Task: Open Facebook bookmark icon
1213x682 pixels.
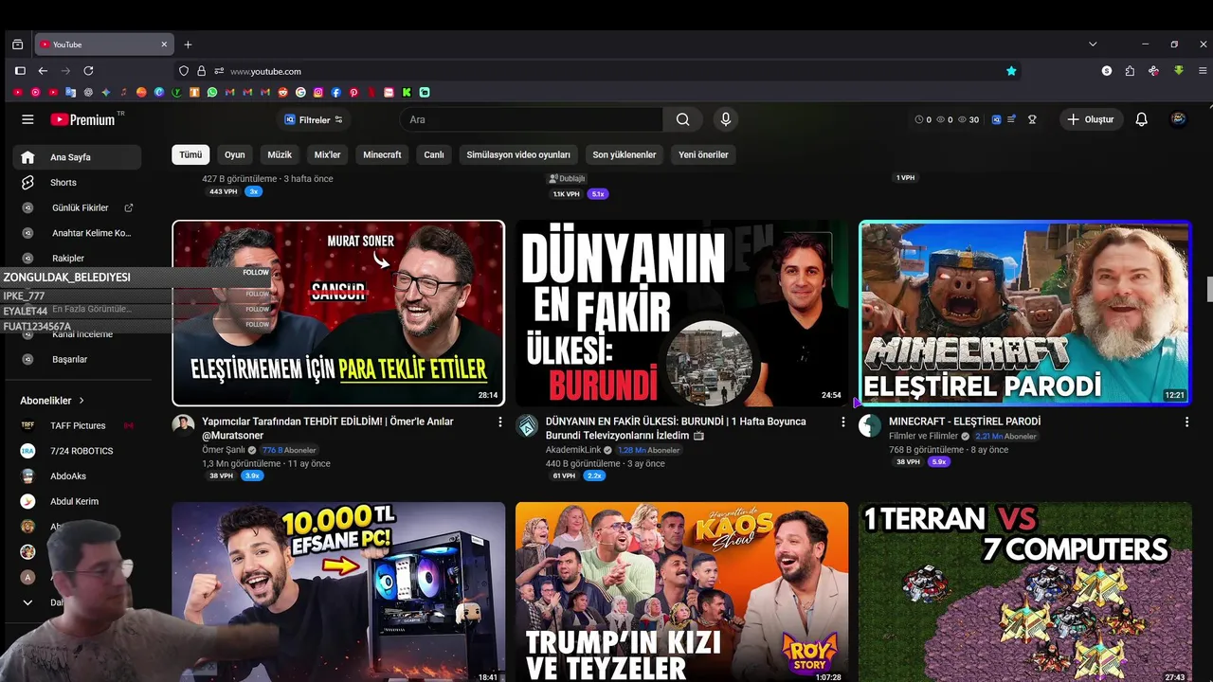Action: tap(335, 92)
